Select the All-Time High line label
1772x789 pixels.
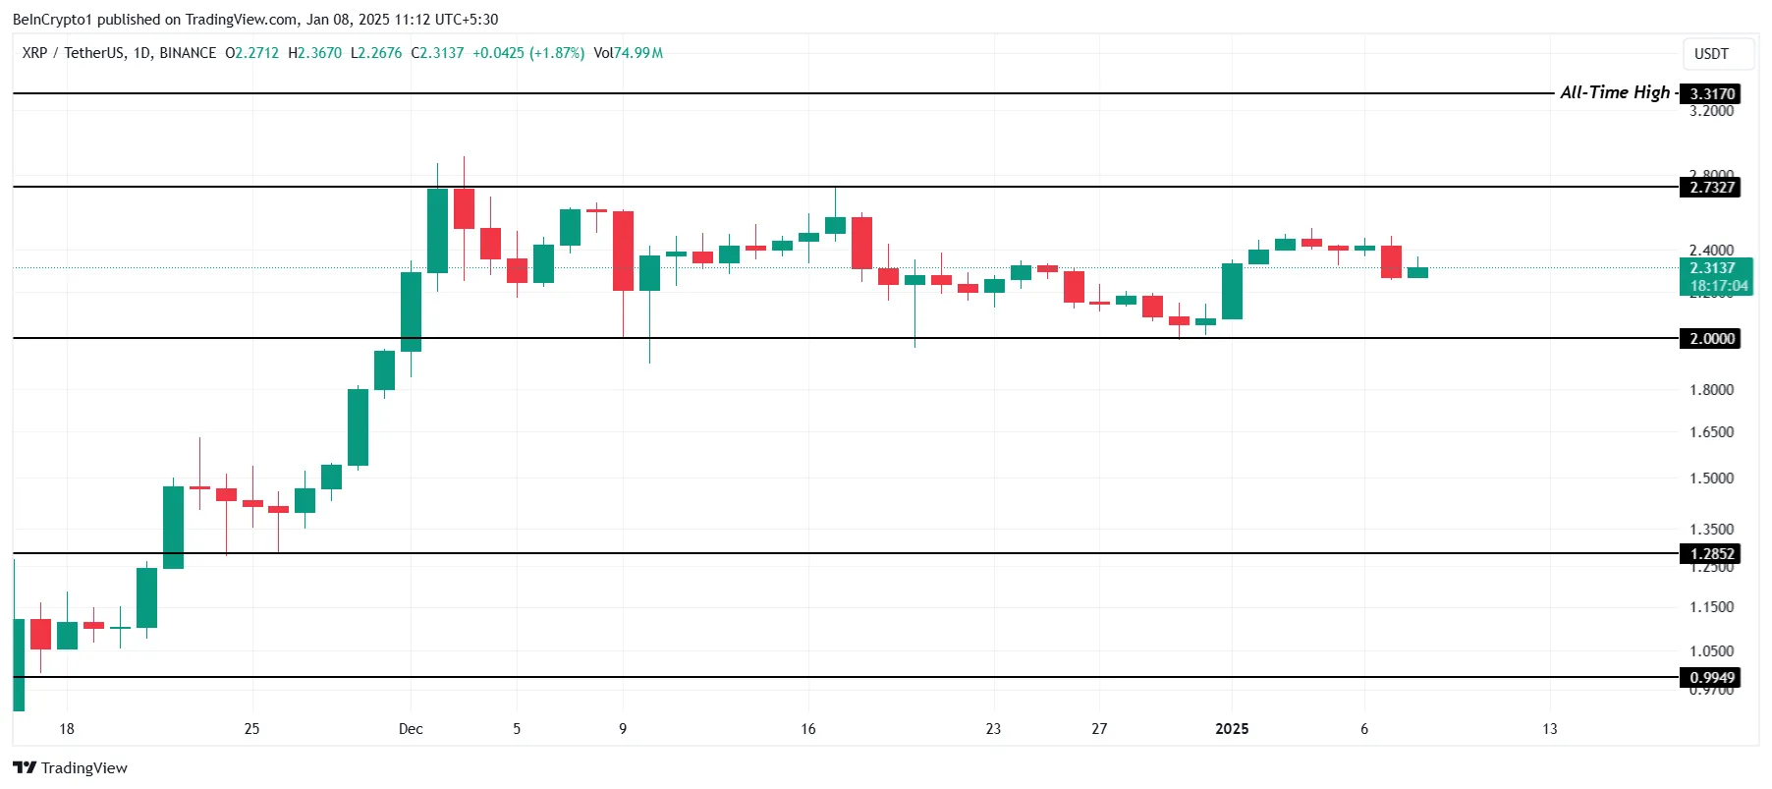(1615, 92)
